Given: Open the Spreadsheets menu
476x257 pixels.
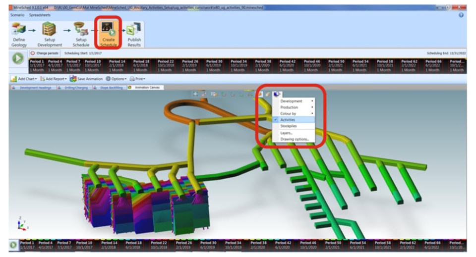Looking at the screenshot, I should (40, 15).
